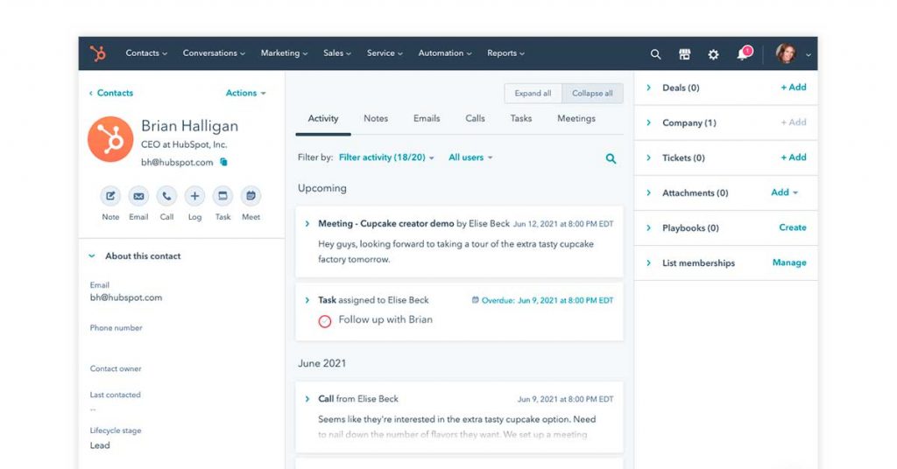
Task: Open the Sales menu in navigation
Action: (336, 53)
